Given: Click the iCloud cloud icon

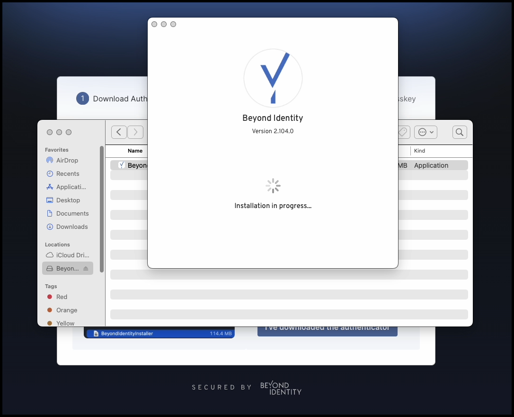Looking at the screenshot, I should (x=50, y=255).
